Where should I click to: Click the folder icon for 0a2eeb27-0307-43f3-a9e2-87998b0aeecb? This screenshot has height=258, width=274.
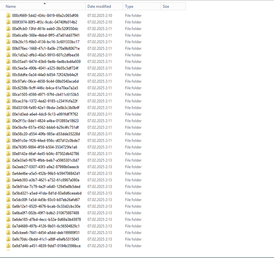pos(8,167)
